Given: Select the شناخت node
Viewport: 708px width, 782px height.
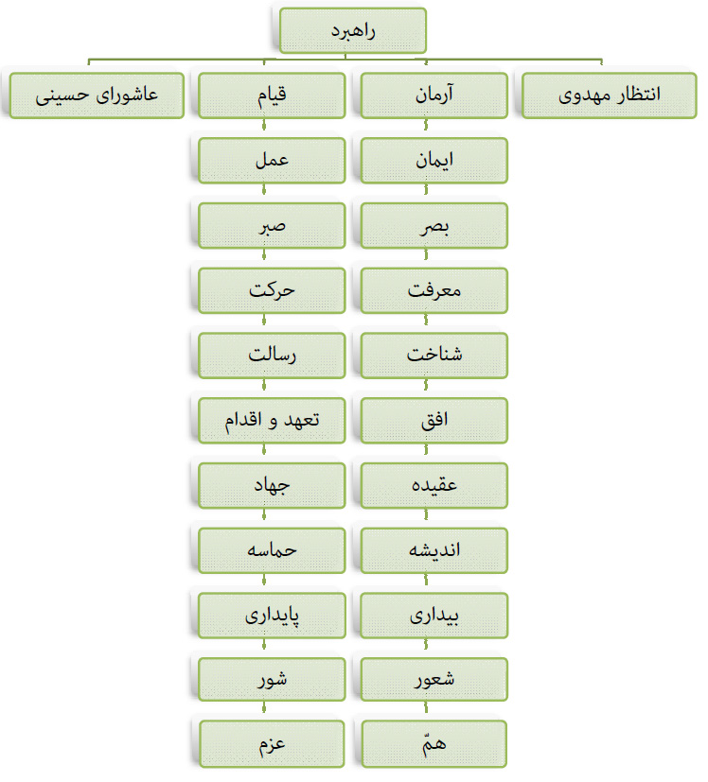Looking at the screenshot, I should [434, 356].
